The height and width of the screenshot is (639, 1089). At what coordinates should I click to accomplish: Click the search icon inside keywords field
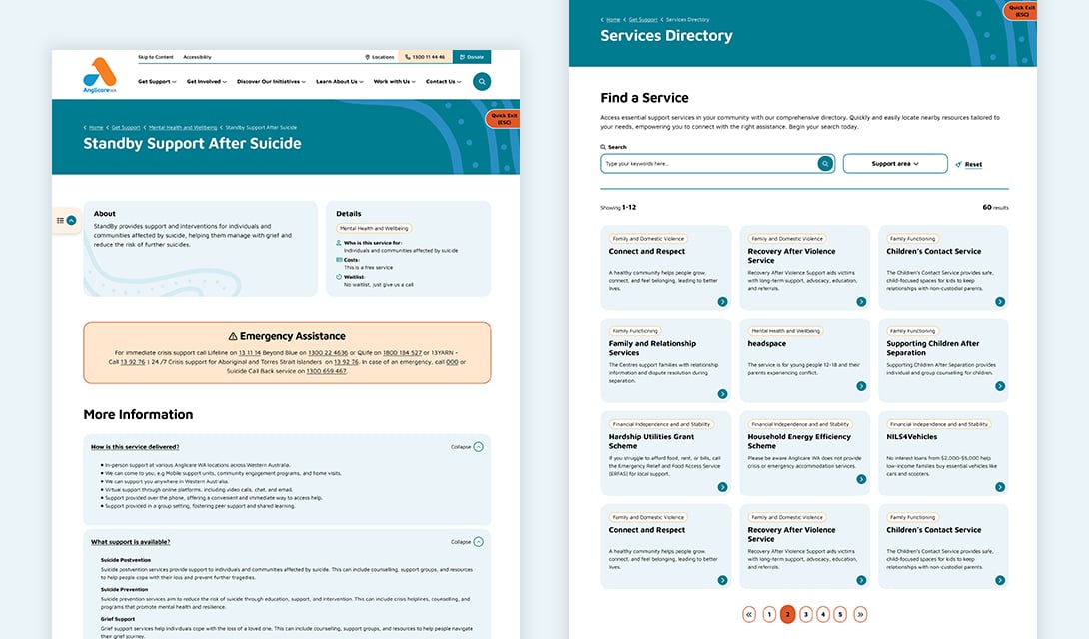[x=825, y=164]
